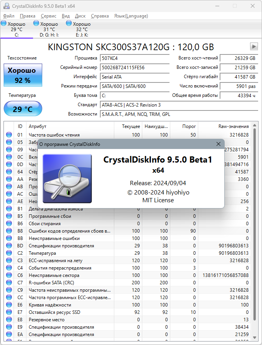Click the Текущее column header
The width and height of the screenshot is (262, 345).
(128, 126)
